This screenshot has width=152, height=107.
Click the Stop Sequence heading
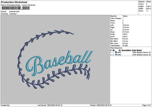pos(116,47)
